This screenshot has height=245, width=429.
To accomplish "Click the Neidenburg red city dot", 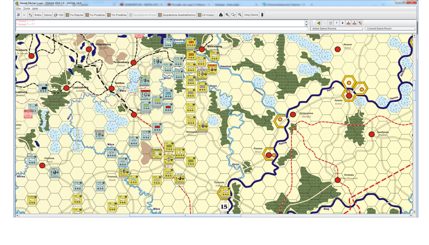I will 133,63.
